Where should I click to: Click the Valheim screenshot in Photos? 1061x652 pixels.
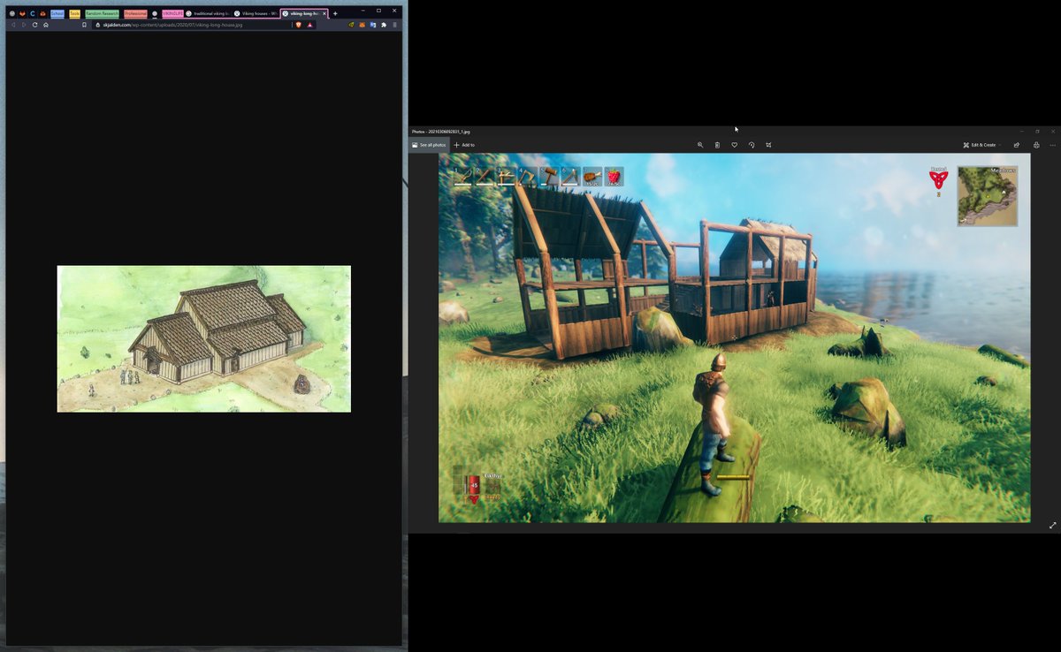point(734,337)
